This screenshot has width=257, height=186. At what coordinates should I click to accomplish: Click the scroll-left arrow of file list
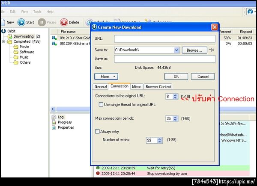point(53,109)
